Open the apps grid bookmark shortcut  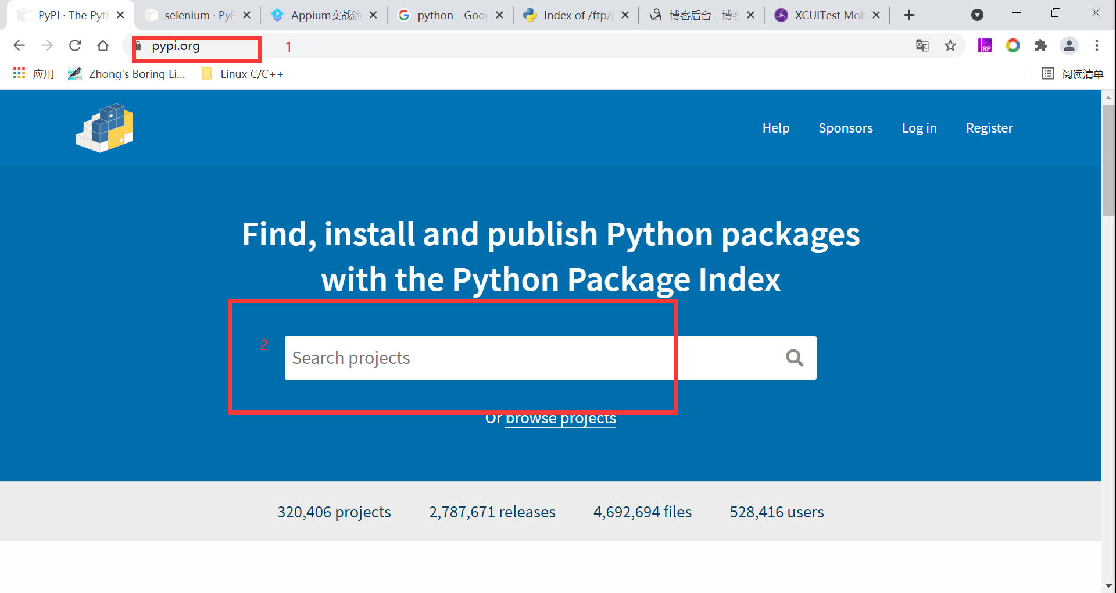point(19,73)
